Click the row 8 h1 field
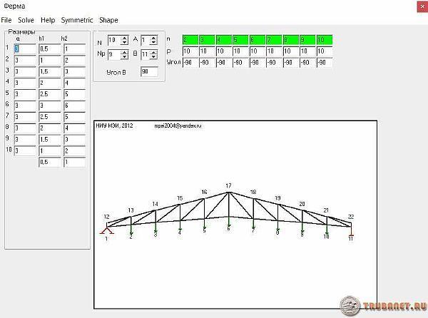The height and width of the screenshot is (318, 428). [50, 128]
